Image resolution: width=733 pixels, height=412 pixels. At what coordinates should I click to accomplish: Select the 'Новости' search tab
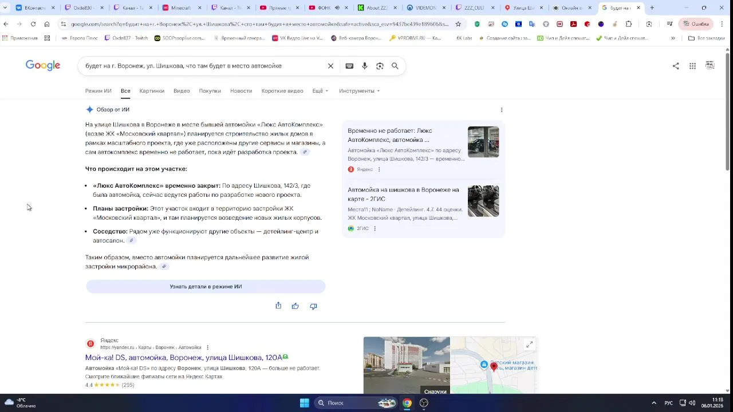tap(241, 91)
